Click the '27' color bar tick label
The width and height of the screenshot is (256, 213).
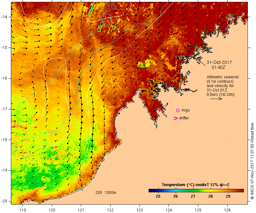click(x=193, y=196)
